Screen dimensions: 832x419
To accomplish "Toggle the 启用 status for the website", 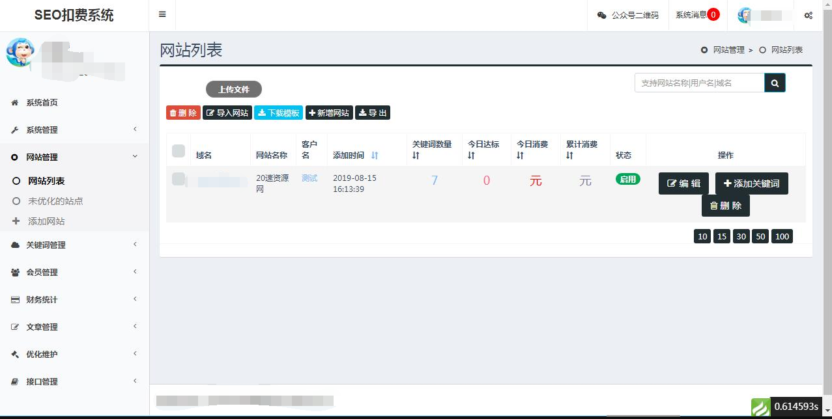I will point(627,178).
